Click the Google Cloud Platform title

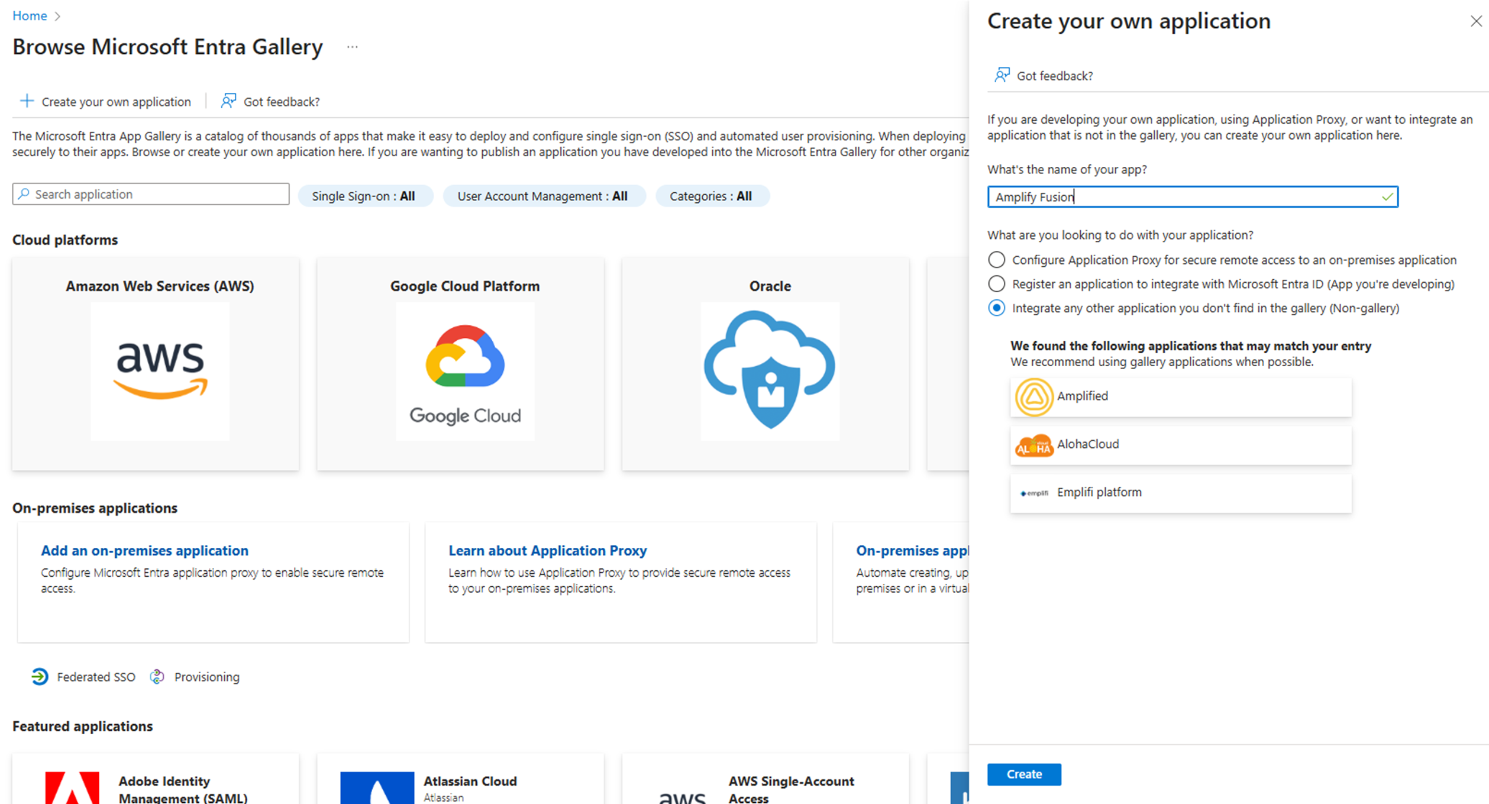(x=465, y=286)
